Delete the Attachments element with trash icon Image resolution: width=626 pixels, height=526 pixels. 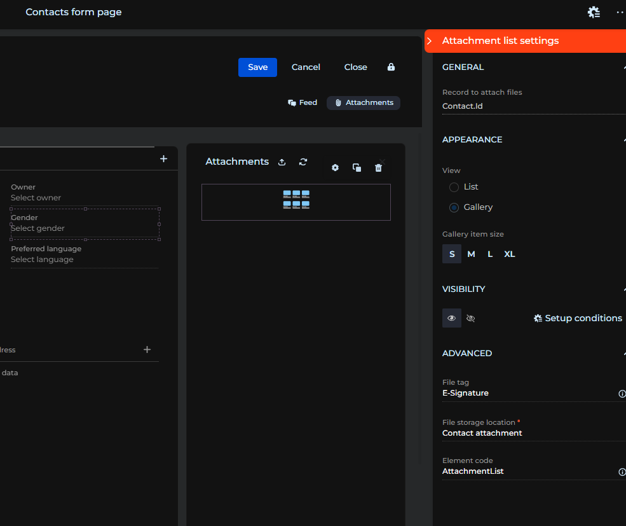tap(379, 168)
